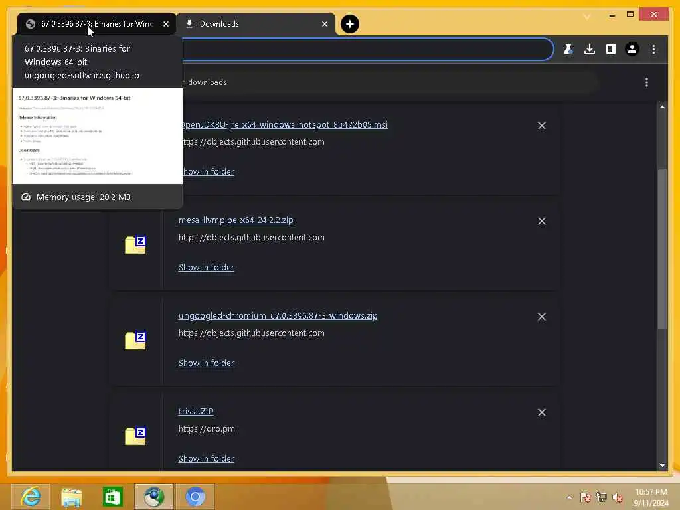
Task: Click the tab preview page thumbnail
Action: [x=98, y=136]
